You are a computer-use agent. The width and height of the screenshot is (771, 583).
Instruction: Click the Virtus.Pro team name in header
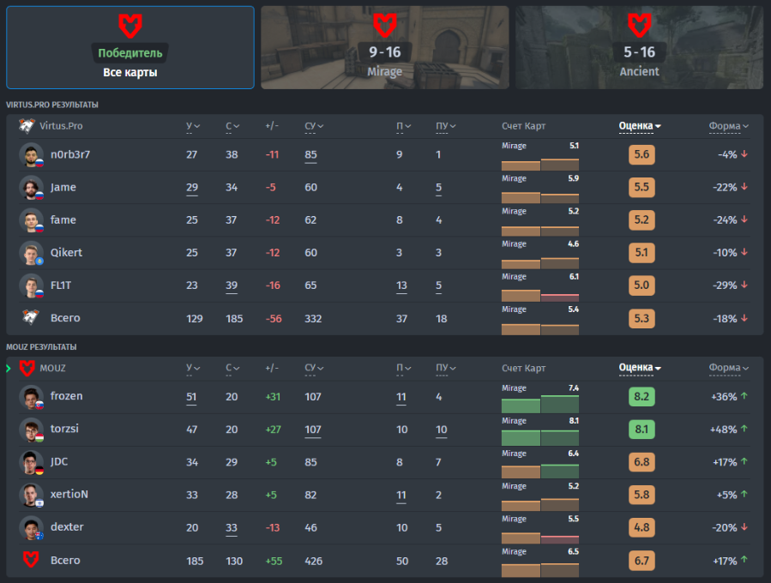(x=61, y=126)
